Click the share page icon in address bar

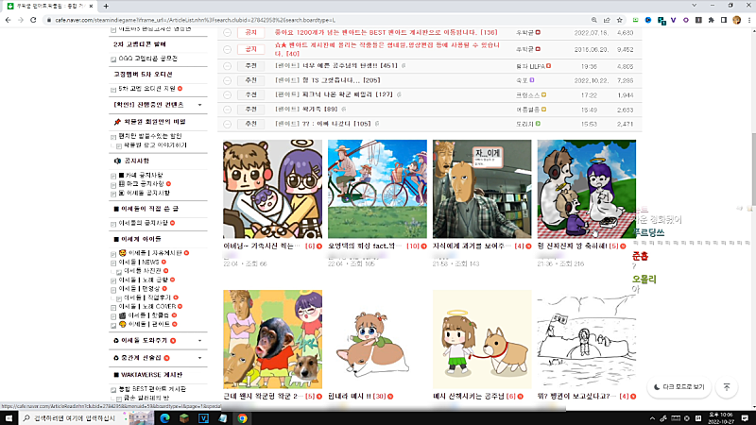click(607, 20)
